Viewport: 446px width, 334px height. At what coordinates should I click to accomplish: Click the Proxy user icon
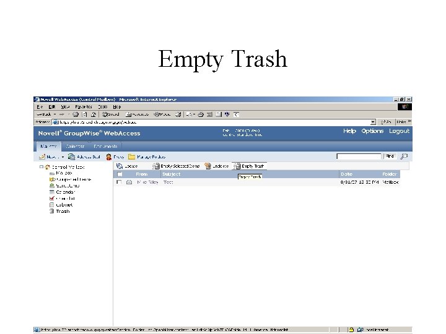108,156
